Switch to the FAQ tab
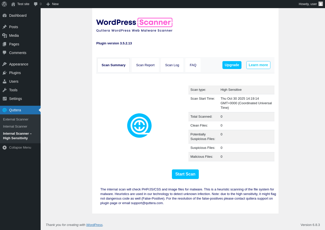This screenshot has height=230, width=325. point(193,65)
